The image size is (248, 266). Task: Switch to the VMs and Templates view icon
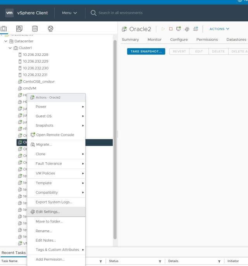click(19, 29)
